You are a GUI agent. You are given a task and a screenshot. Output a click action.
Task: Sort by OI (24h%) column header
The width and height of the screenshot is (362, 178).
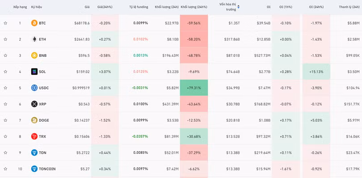point(316,7)
